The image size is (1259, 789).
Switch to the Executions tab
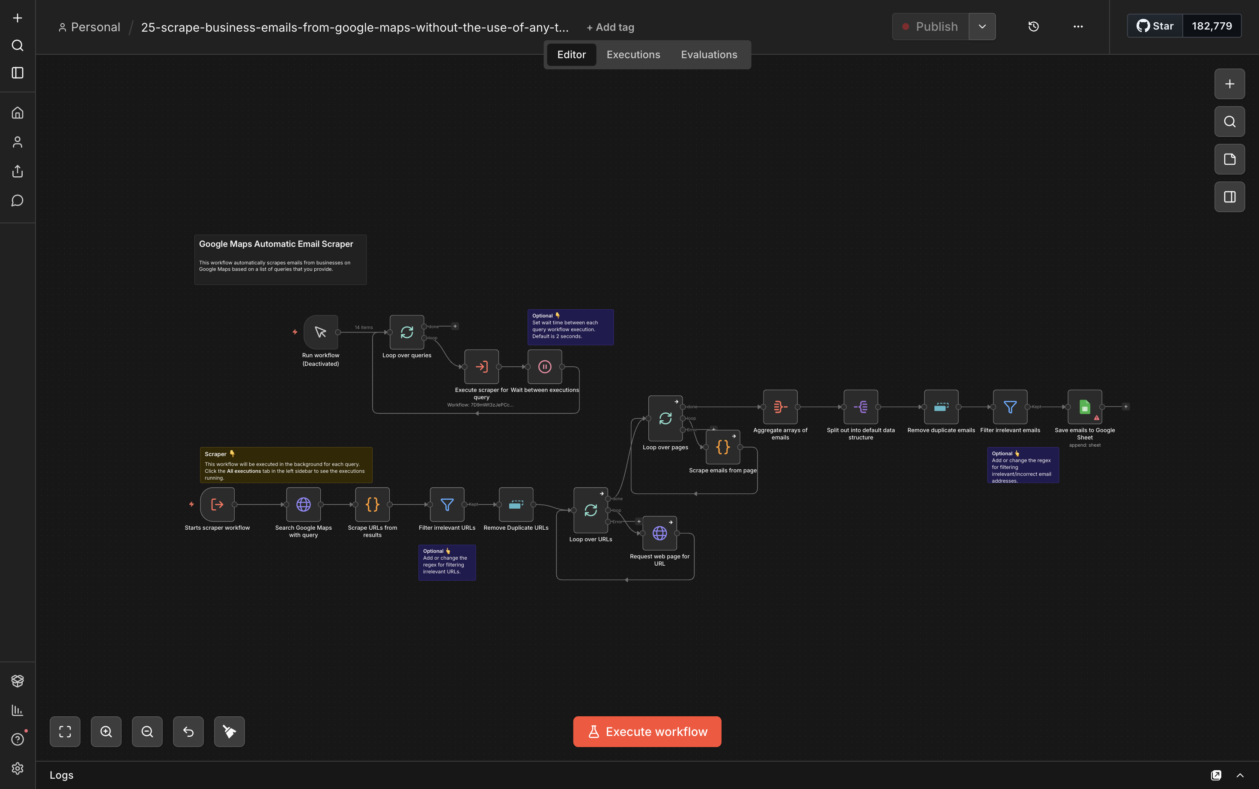[633, 55]
